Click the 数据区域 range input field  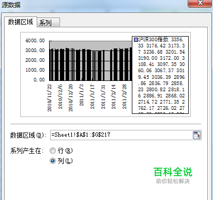point(126,135)
